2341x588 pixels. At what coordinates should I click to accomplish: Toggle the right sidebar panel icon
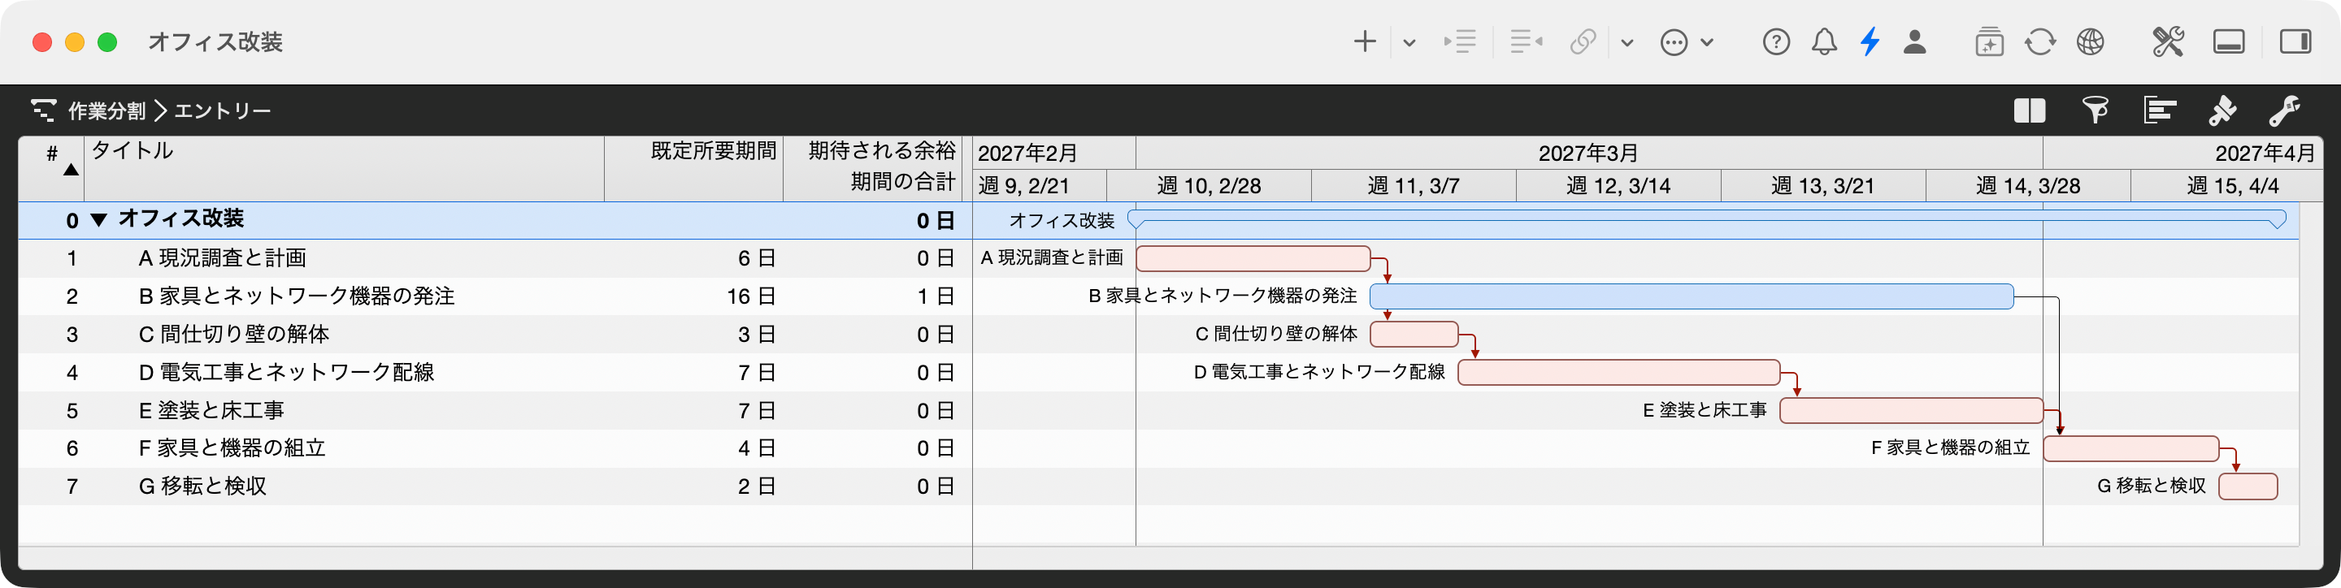point(2295,41)
